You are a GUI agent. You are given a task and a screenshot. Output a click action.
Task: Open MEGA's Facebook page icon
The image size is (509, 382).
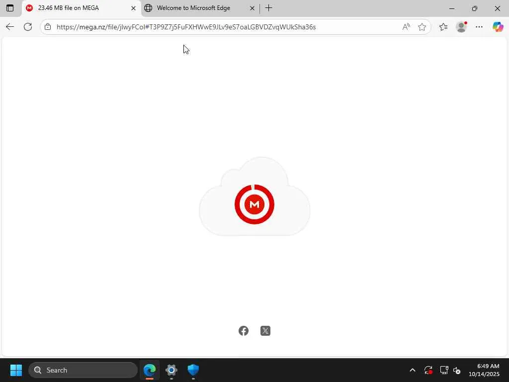244,331
